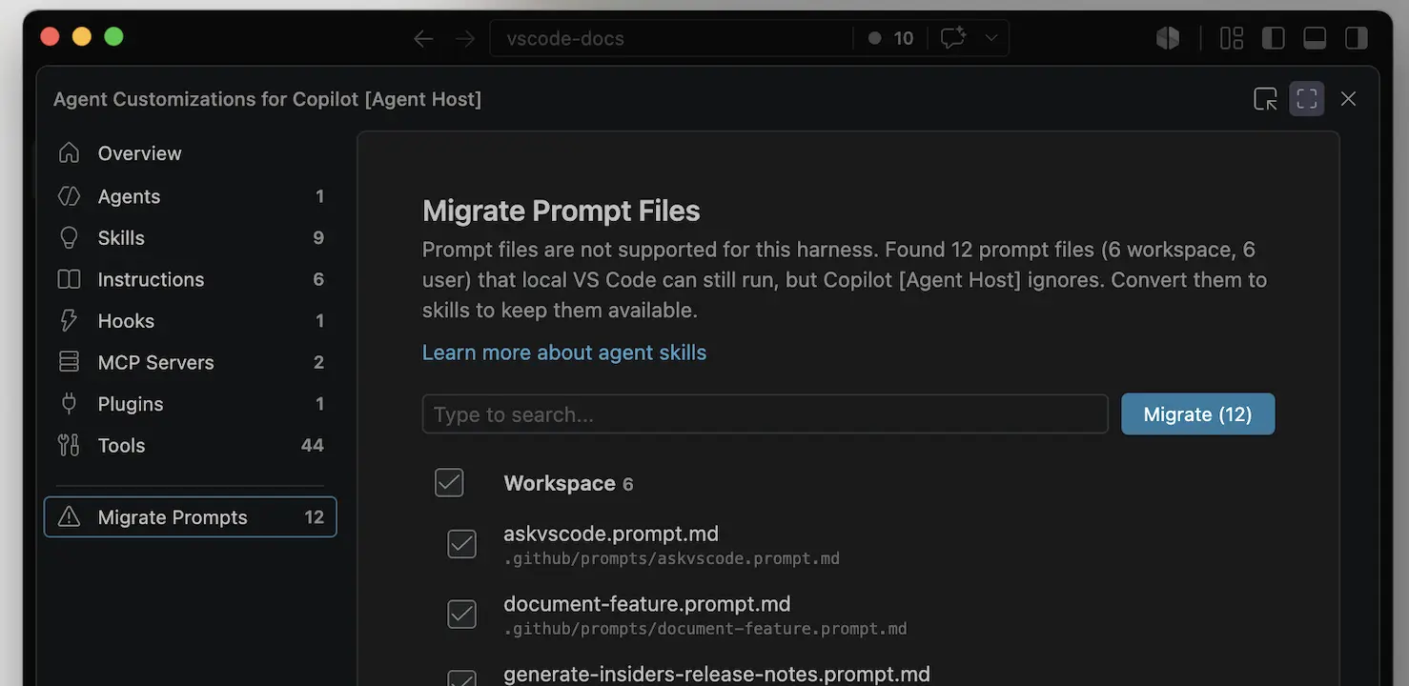This screenshot has height=686, width=1409.
Task: Click the Agents icon in sidebar
Action: coord(69,196)
